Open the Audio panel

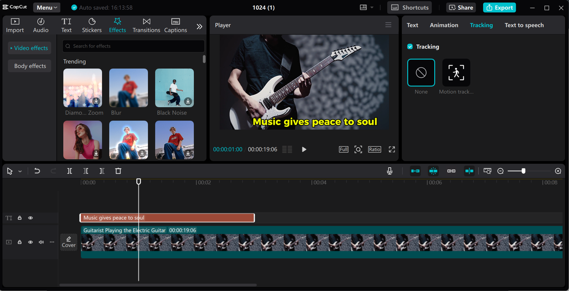40,26
